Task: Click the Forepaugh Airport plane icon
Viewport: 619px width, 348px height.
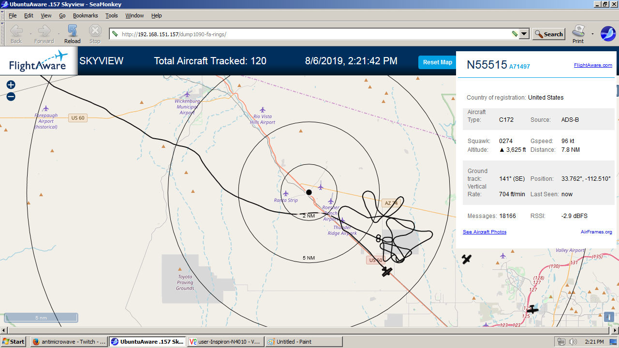Action: pyautogui.click(x=46, y=108)
